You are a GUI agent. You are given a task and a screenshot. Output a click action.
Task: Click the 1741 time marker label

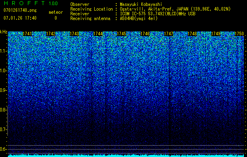[x=27, y=34]
